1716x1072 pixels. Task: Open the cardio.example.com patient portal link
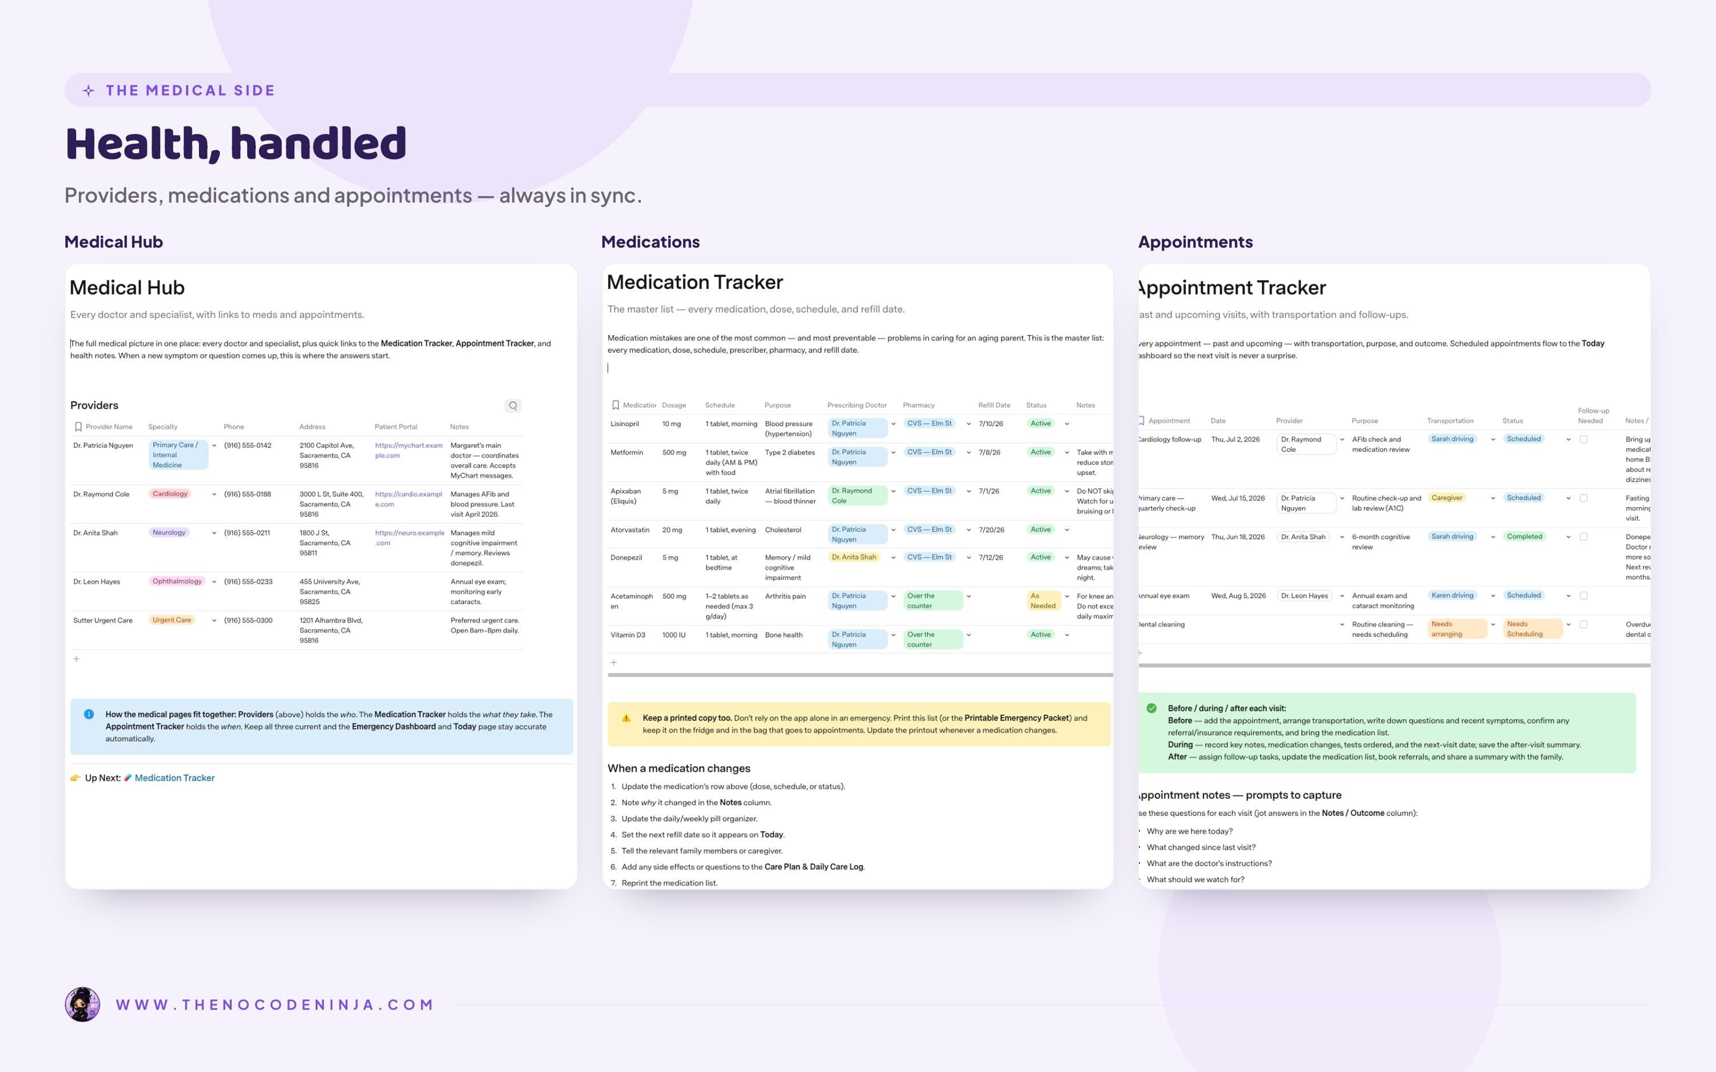pos(408,499)
